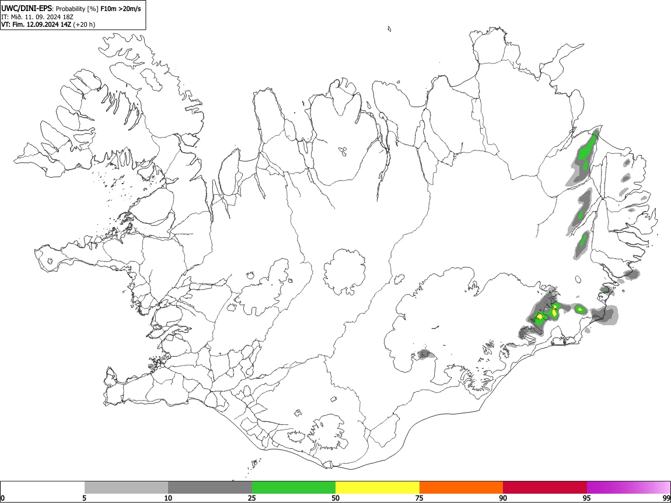Click the legend value '5'

(x=84, y=498)
